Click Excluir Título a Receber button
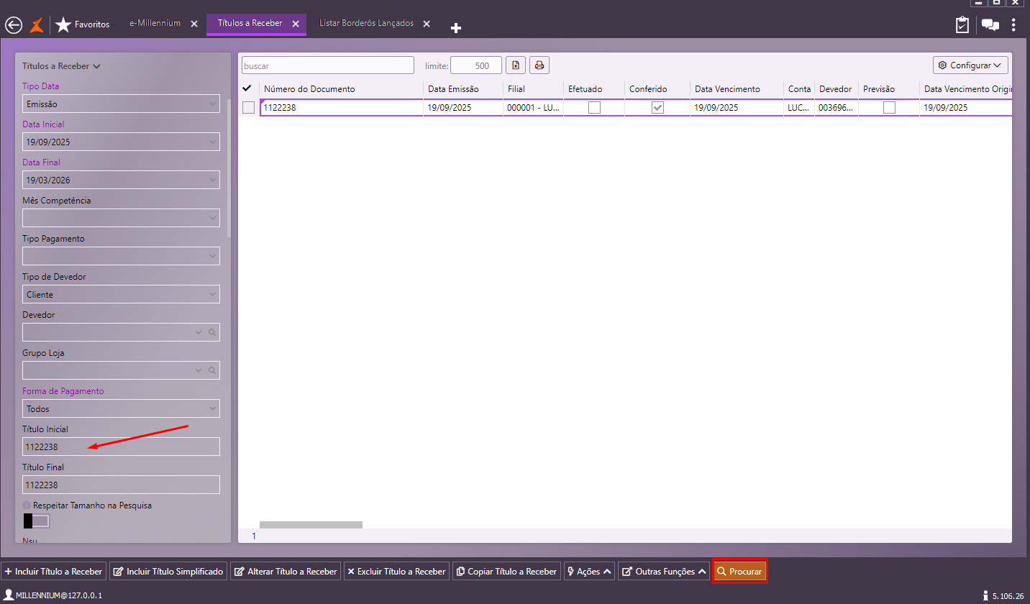 397,572
